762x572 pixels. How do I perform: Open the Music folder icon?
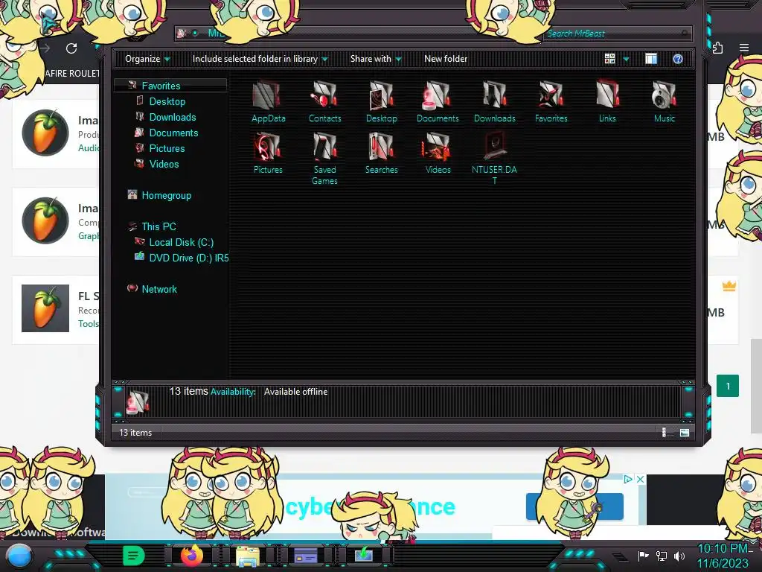click(x=664, y=101)
